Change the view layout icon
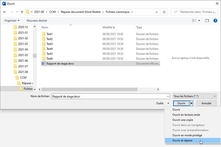This screenshot has height=147, width=221. point(194,21)
